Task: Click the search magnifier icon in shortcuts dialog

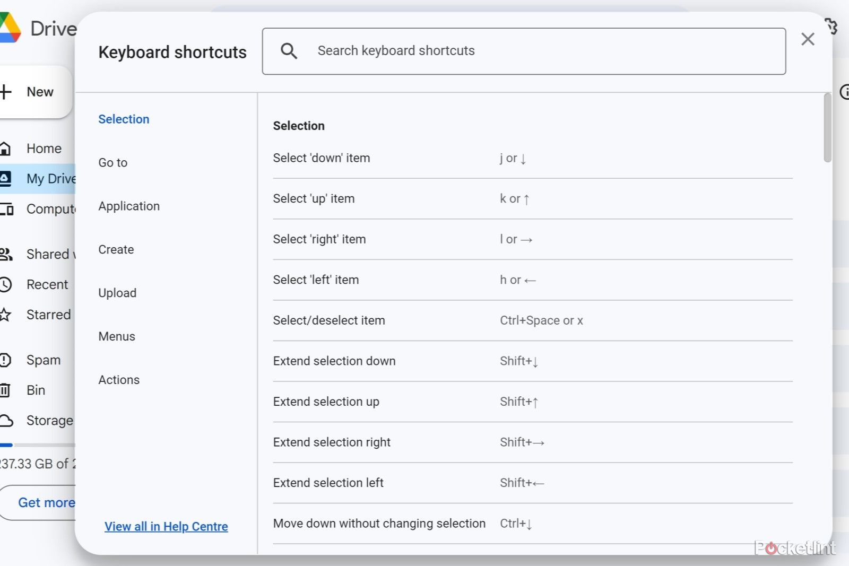Action: coord(289,51)
